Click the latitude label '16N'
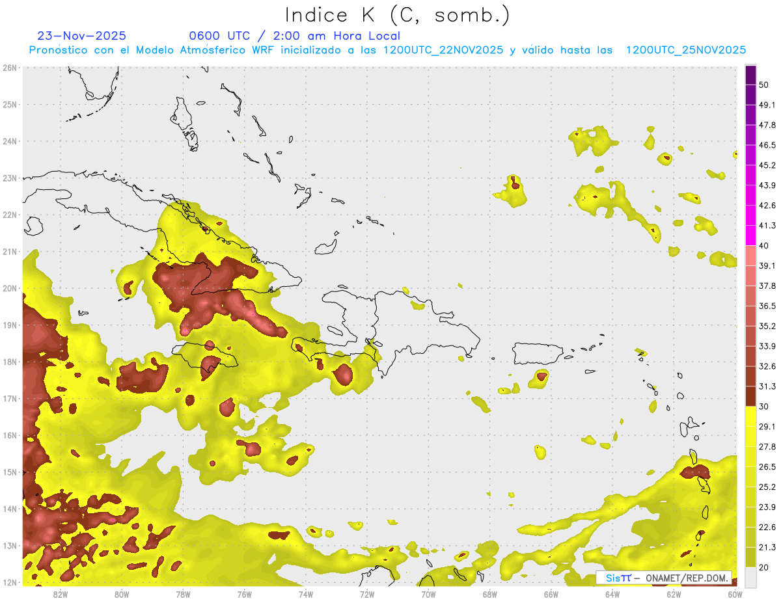 pos(10,435)
